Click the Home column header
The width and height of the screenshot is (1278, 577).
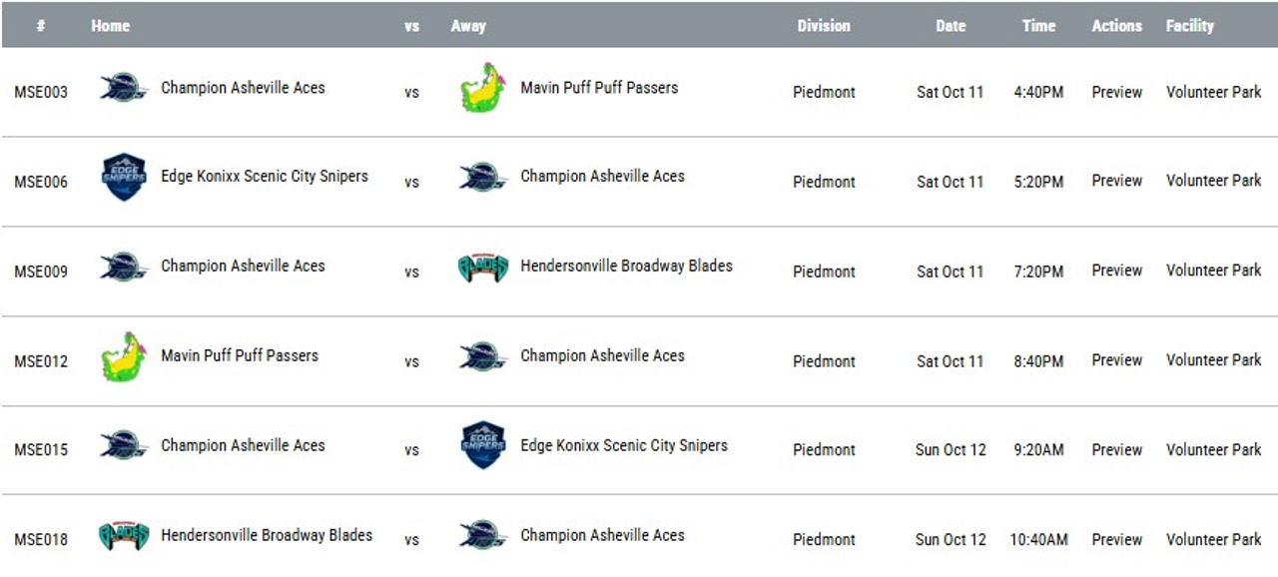(x=110, y=26)
